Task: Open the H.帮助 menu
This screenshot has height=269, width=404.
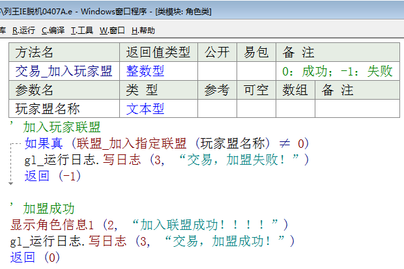Action: (143, 30)
